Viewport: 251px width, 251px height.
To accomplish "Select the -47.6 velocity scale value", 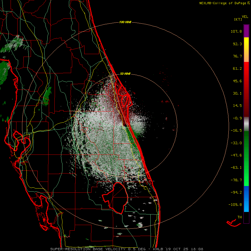I will (x=236, y=155).
